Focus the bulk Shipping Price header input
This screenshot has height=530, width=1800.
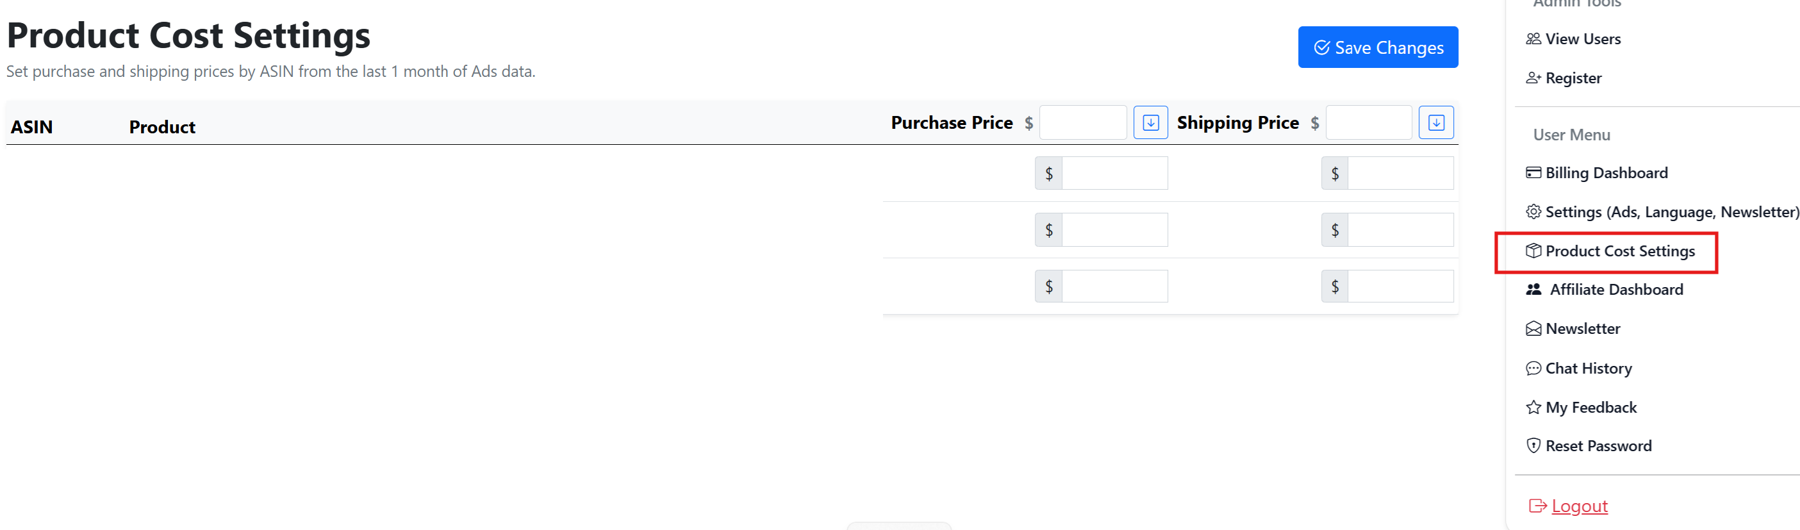tap(1368, 123)
